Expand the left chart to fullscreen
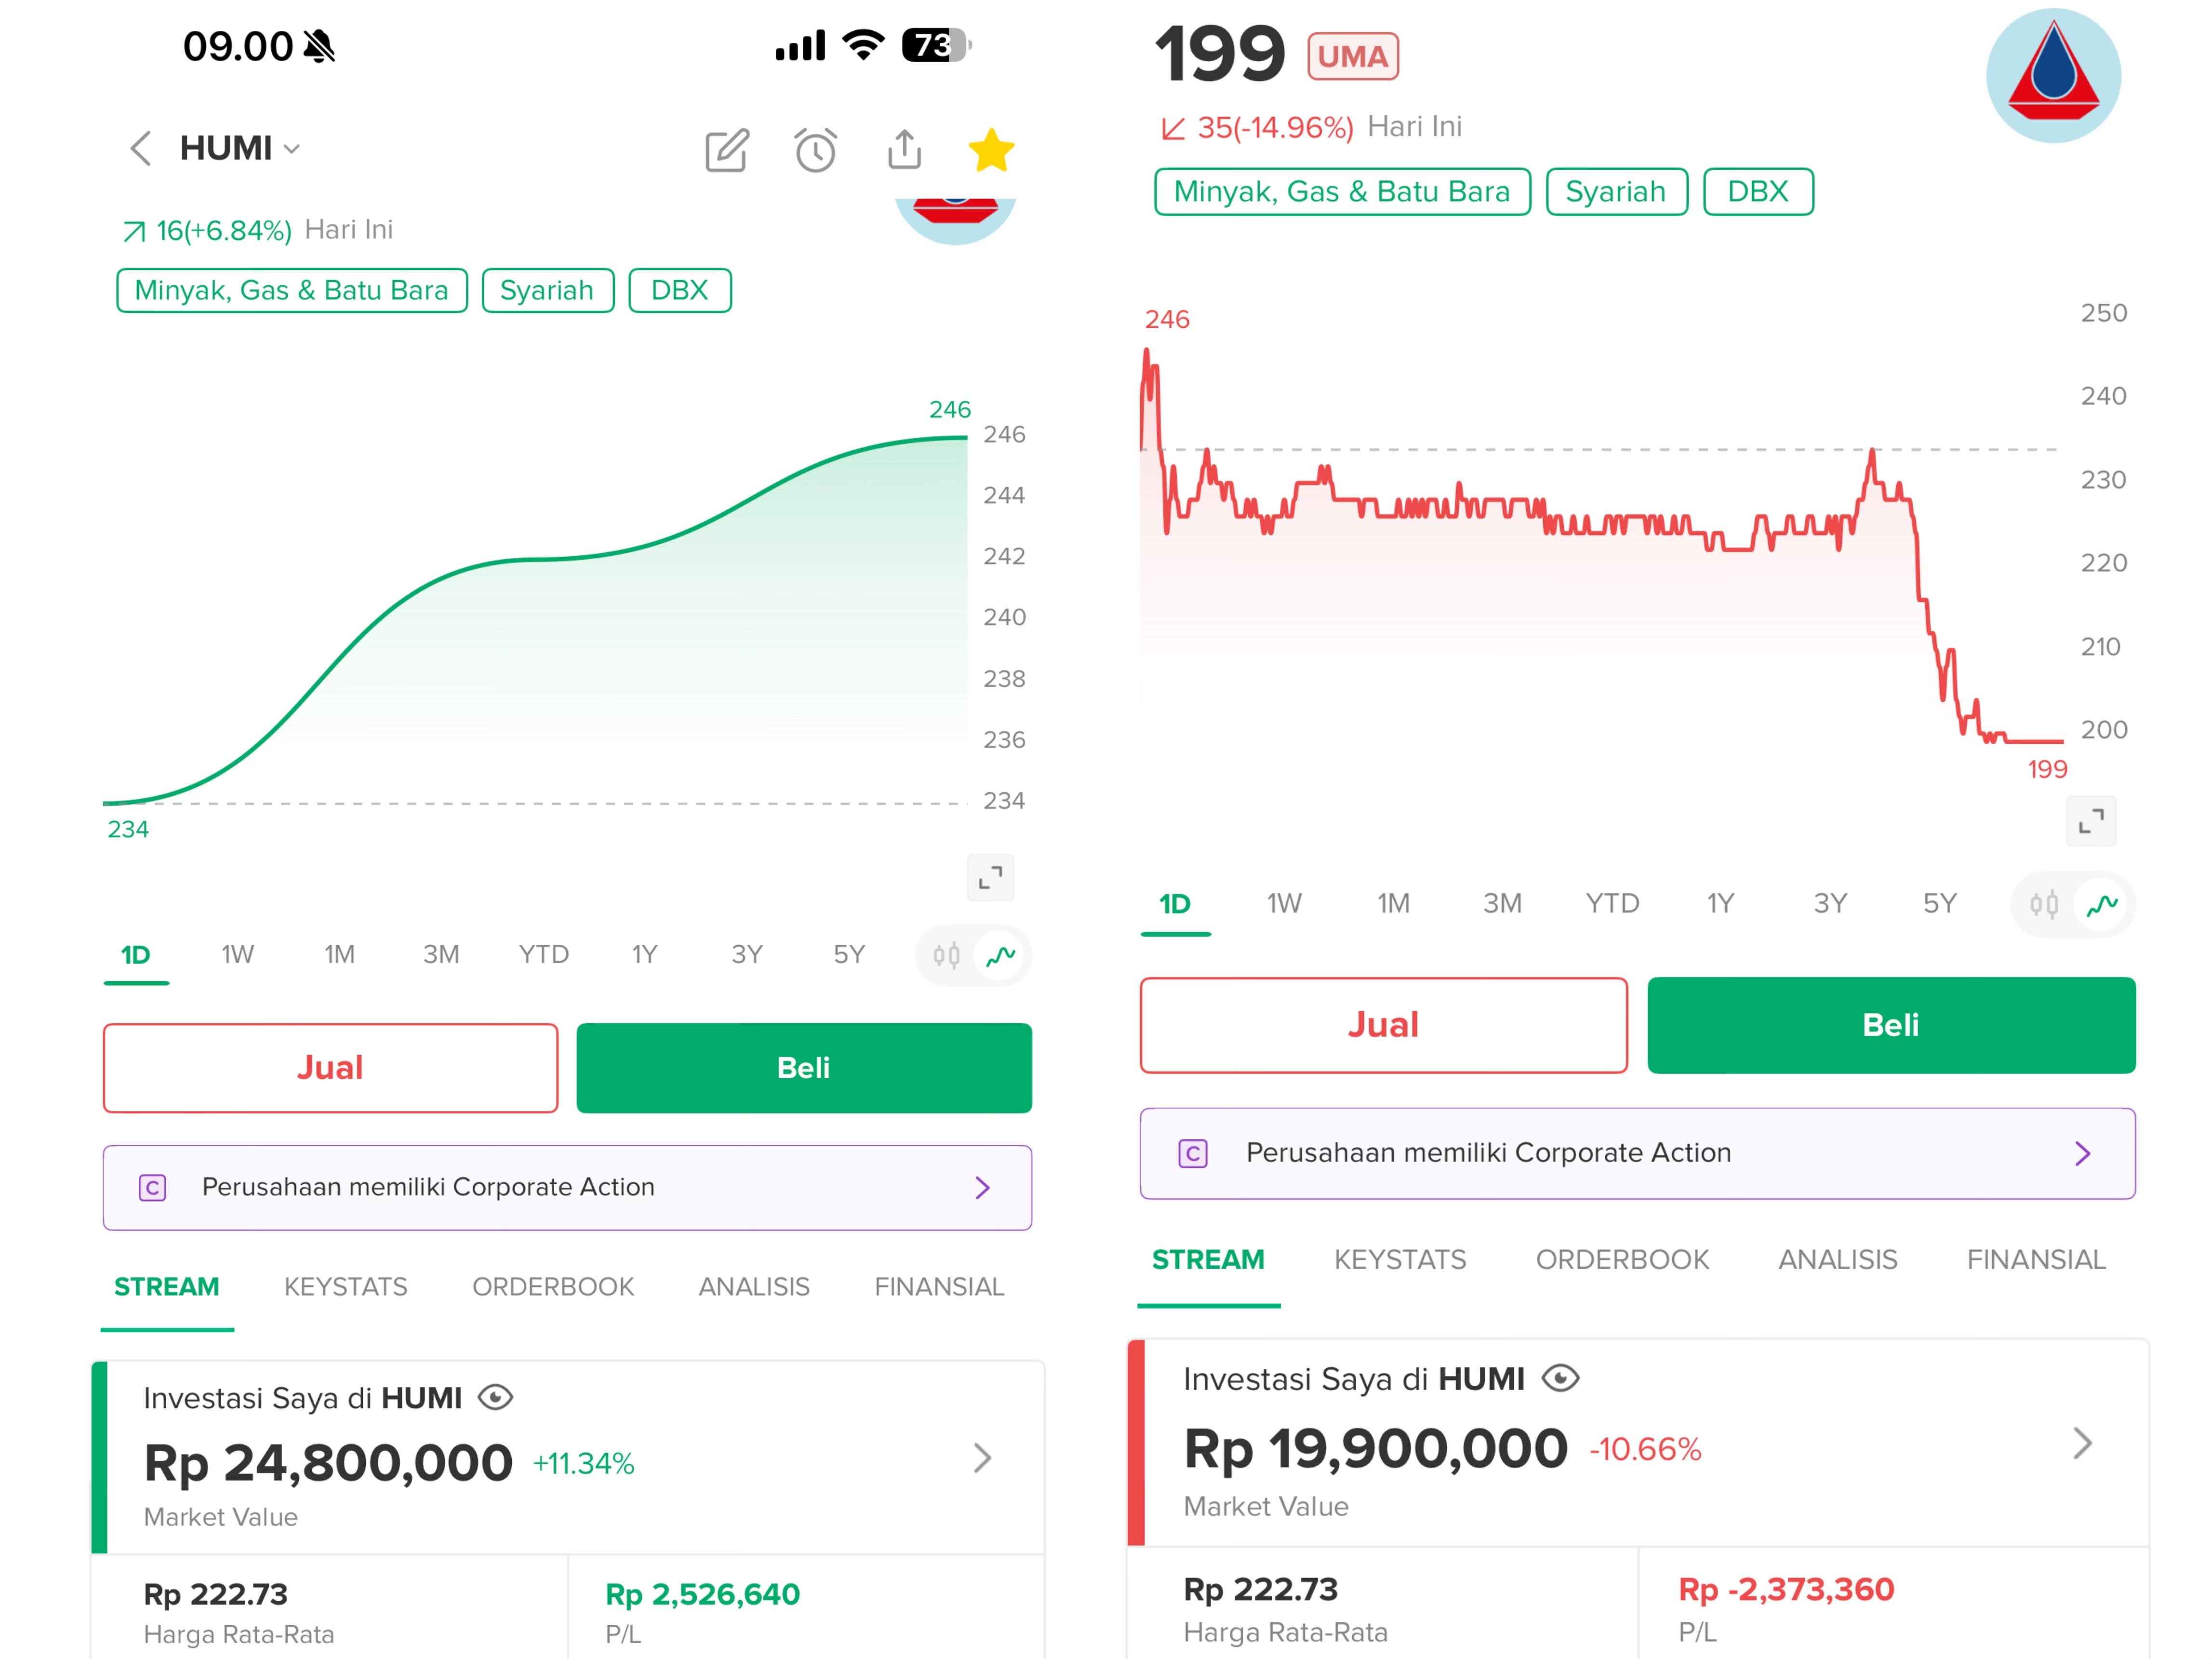Screen dimensions: 2212x1659 point(990,878)
